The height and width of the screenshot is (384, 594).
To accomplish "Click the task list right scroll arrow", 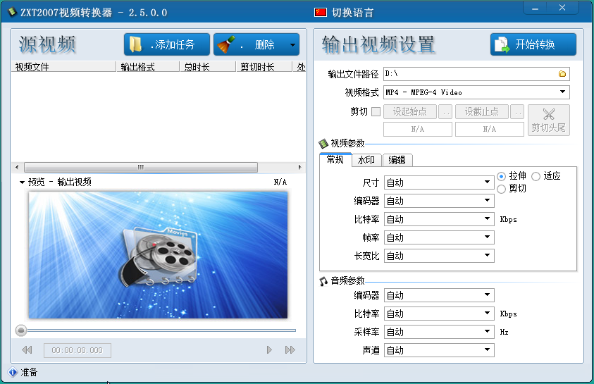I will (300, 167).
